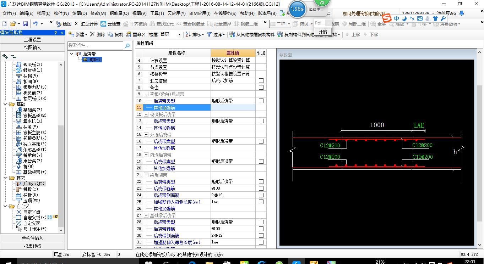Viewport: 484px width, 264px height.
Task: Toggle the 附加 checkbox for row 24 后浇带侧面筋
Action: coord(261,195)
